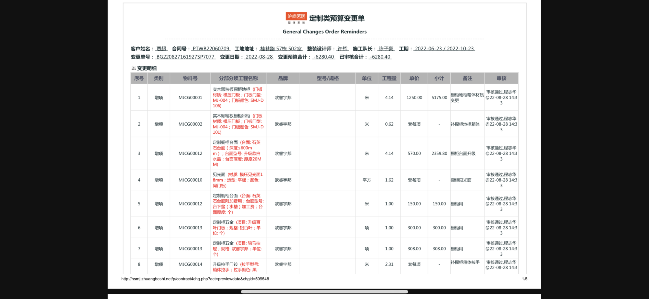Click the 沪尚茗居 orange logo
The width and height of the screenshot is (649, 299).
(296, 18)
